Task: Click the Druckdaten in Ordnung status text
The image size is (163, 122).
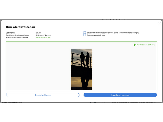Action: click(146, 45)
